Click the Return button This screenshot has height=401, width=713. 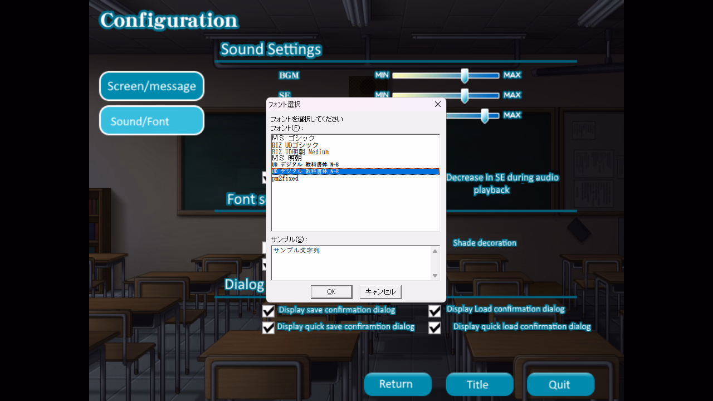[398, 384]
